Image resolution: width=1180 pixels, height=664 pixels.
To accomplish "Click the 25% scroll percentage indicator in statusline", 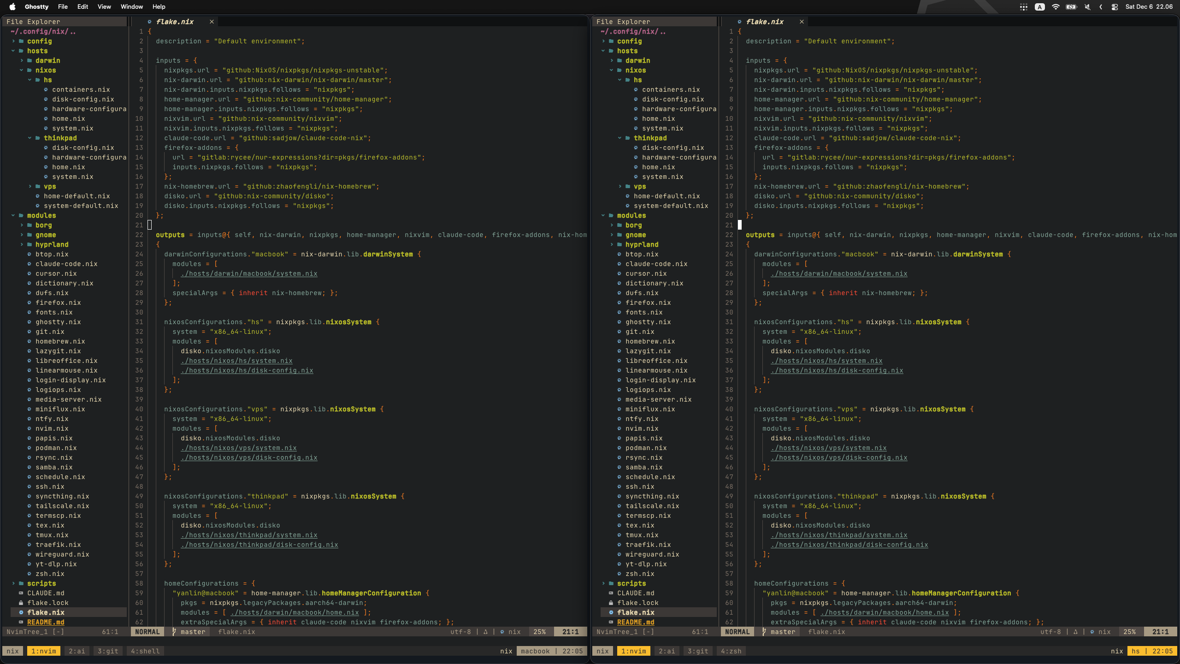I will 540,632.
